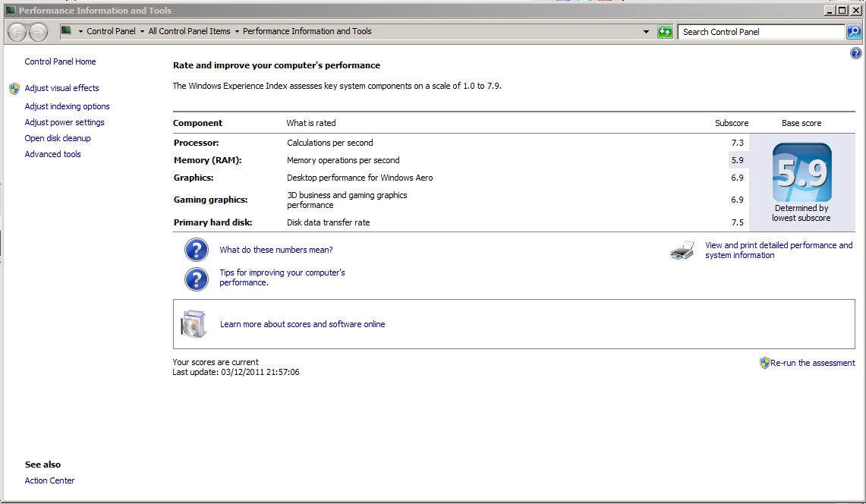The image size is (866, 504).
Task: Click the Component column header
Action: coord(198,123)
